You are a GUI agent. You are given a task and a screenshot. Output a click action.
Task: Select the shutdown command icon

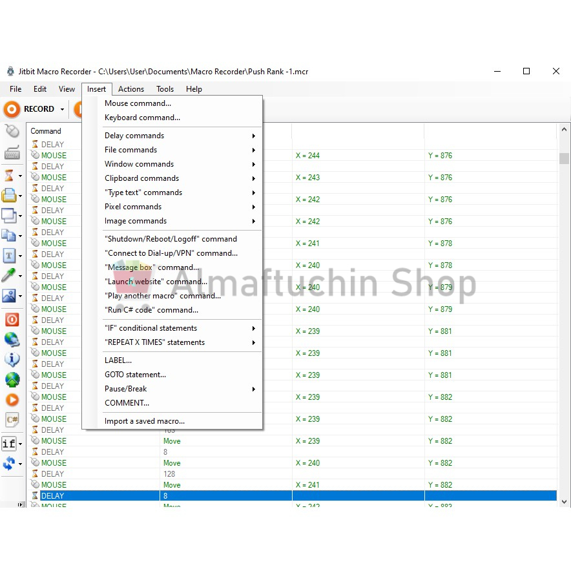(x=11, y=318)
